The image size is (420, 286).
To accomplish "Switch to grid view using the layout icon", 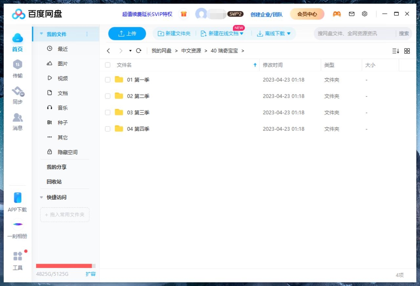I will [x=407, y=51].
